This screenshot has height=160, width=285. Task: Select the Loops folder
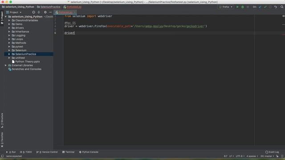(x=19, y=39)
